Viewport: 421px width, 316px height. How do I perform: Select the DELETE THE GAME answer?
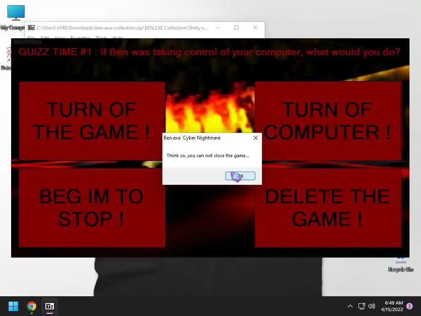[328, 207]
